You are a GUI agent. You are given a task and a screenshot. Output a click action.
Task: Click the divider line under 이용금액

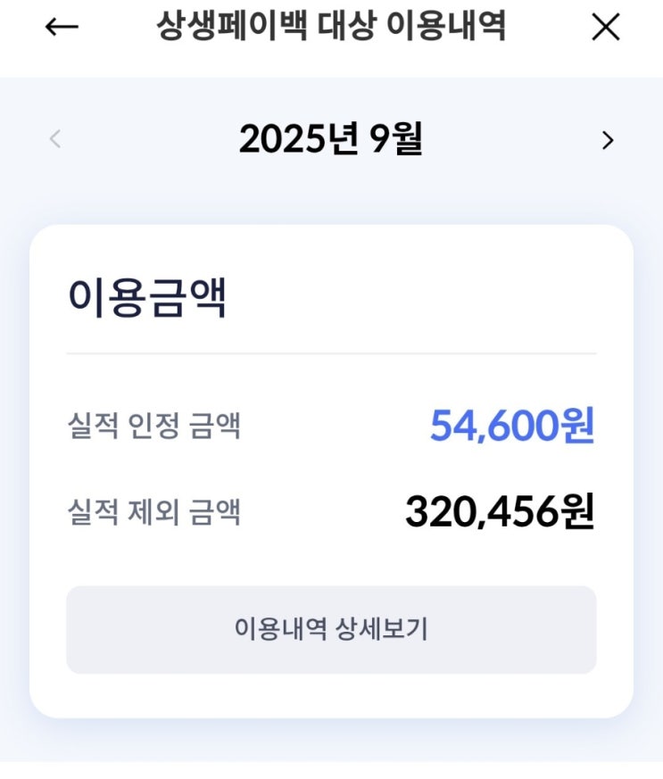click(x=331, y=353)
